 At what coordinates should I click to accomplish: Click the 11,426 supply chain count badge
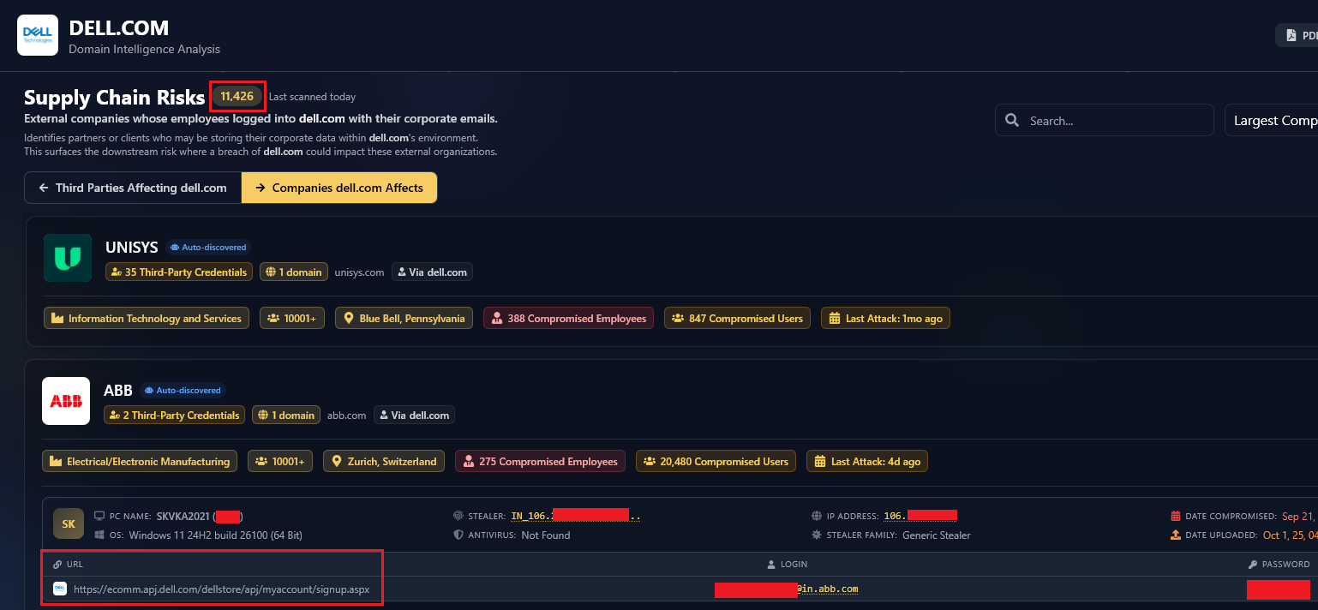click(237, 96)
